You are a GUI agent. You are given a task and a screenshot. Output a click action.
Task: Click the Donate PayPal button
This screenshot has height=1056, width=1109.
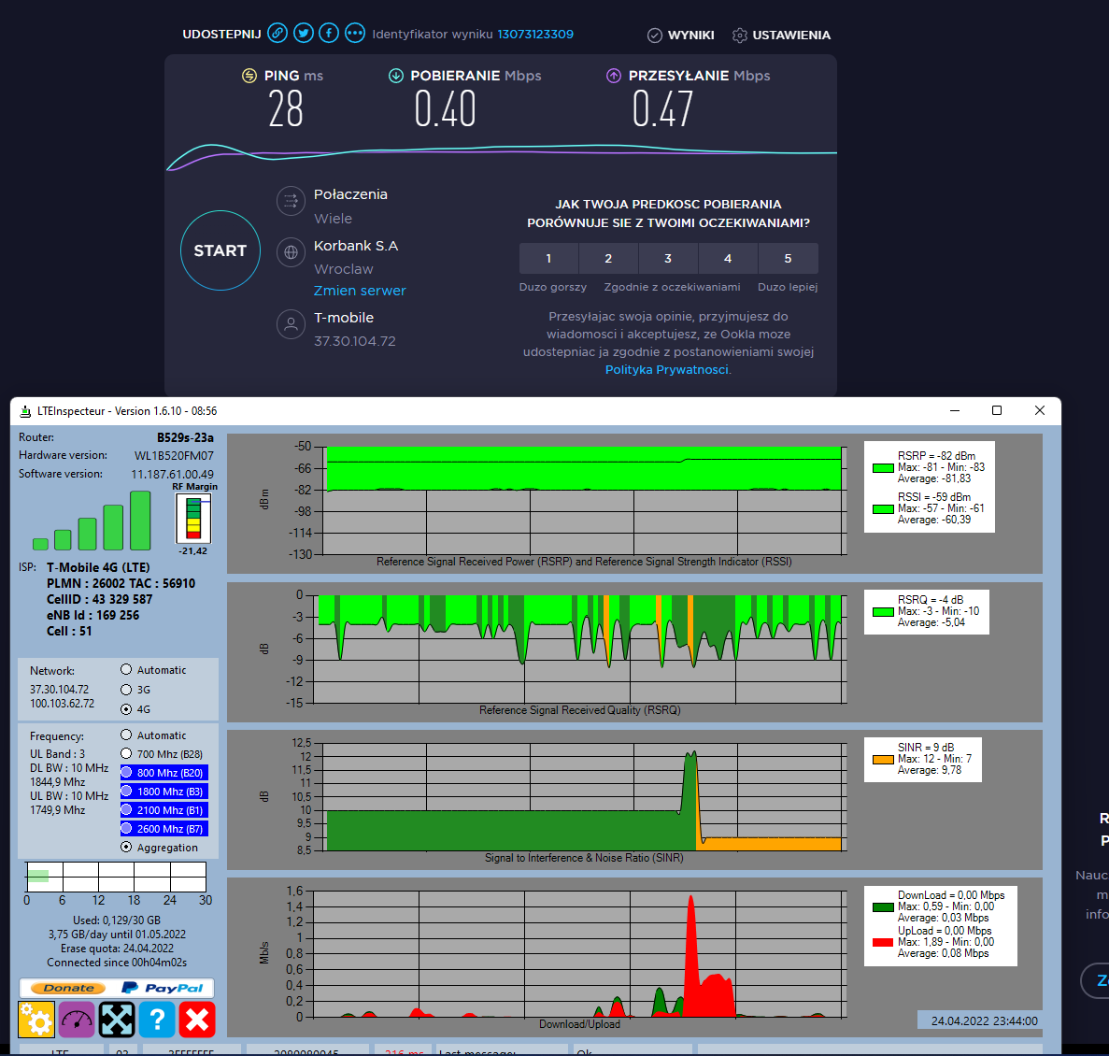[116, 988]
